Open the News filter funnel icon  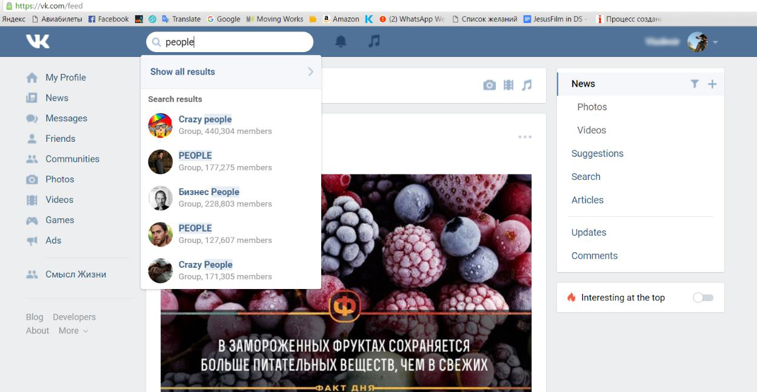[695, 84]
